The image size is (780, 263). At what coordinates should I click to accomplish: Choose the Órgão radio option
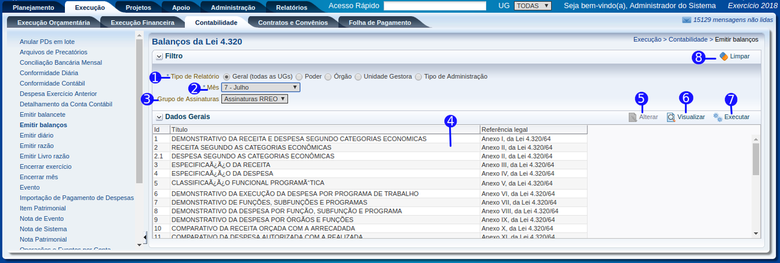328,76
